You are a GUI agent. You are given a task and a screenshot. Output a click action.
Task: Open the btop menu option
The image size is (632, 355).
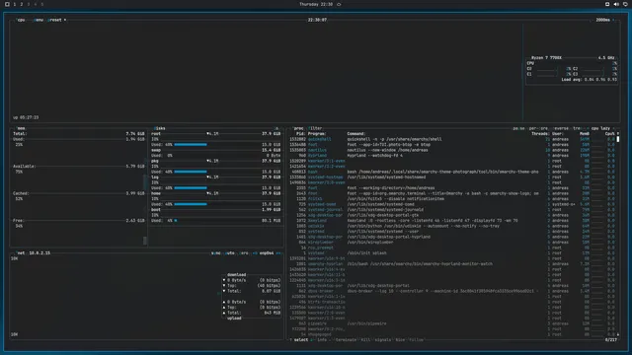coord(39,20)
